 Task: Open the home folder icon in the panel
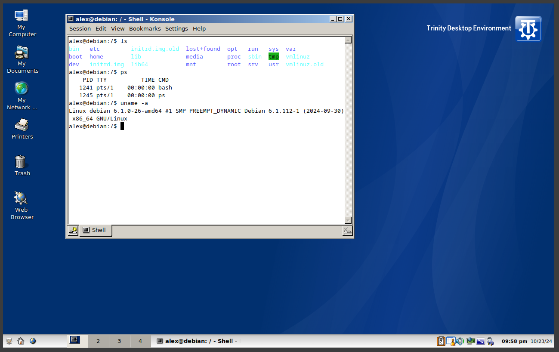point(21,341)
